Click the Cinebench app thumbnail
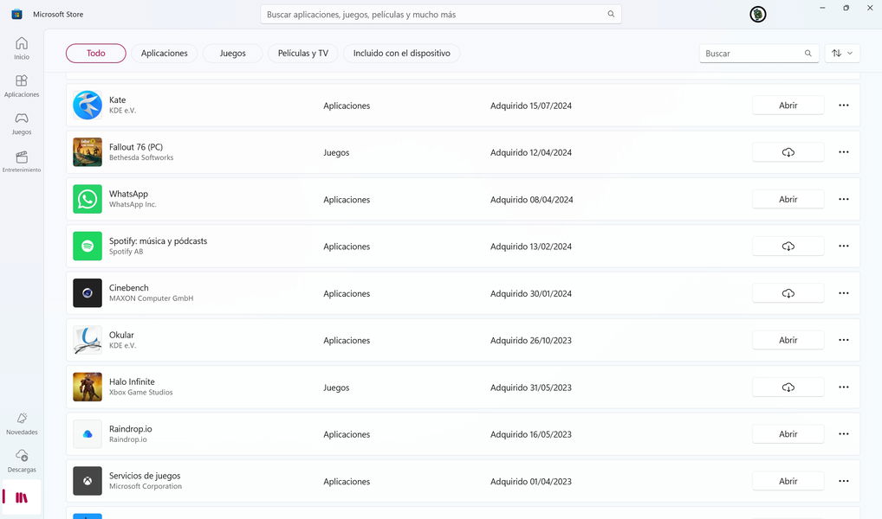Viewport: 882px width, 519px height. click(x=88, y=293)
